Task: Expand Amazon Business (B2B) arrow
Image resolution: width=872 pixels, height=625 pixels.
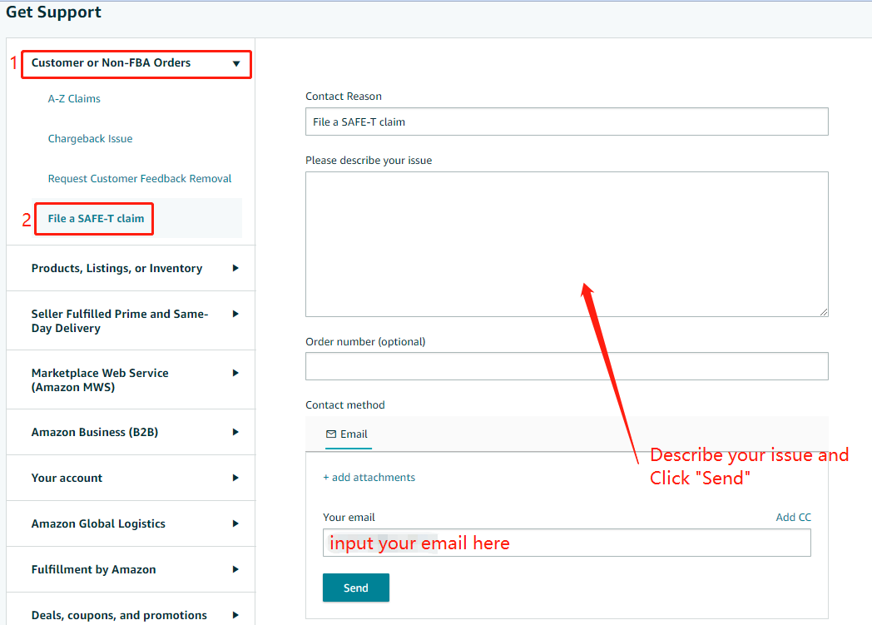Action: pos(235,432)
